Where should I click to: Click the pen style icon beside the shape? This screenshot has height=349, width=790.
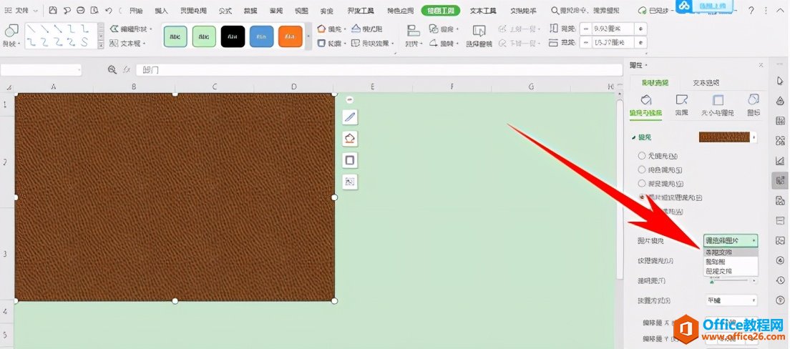click(350, 118)
